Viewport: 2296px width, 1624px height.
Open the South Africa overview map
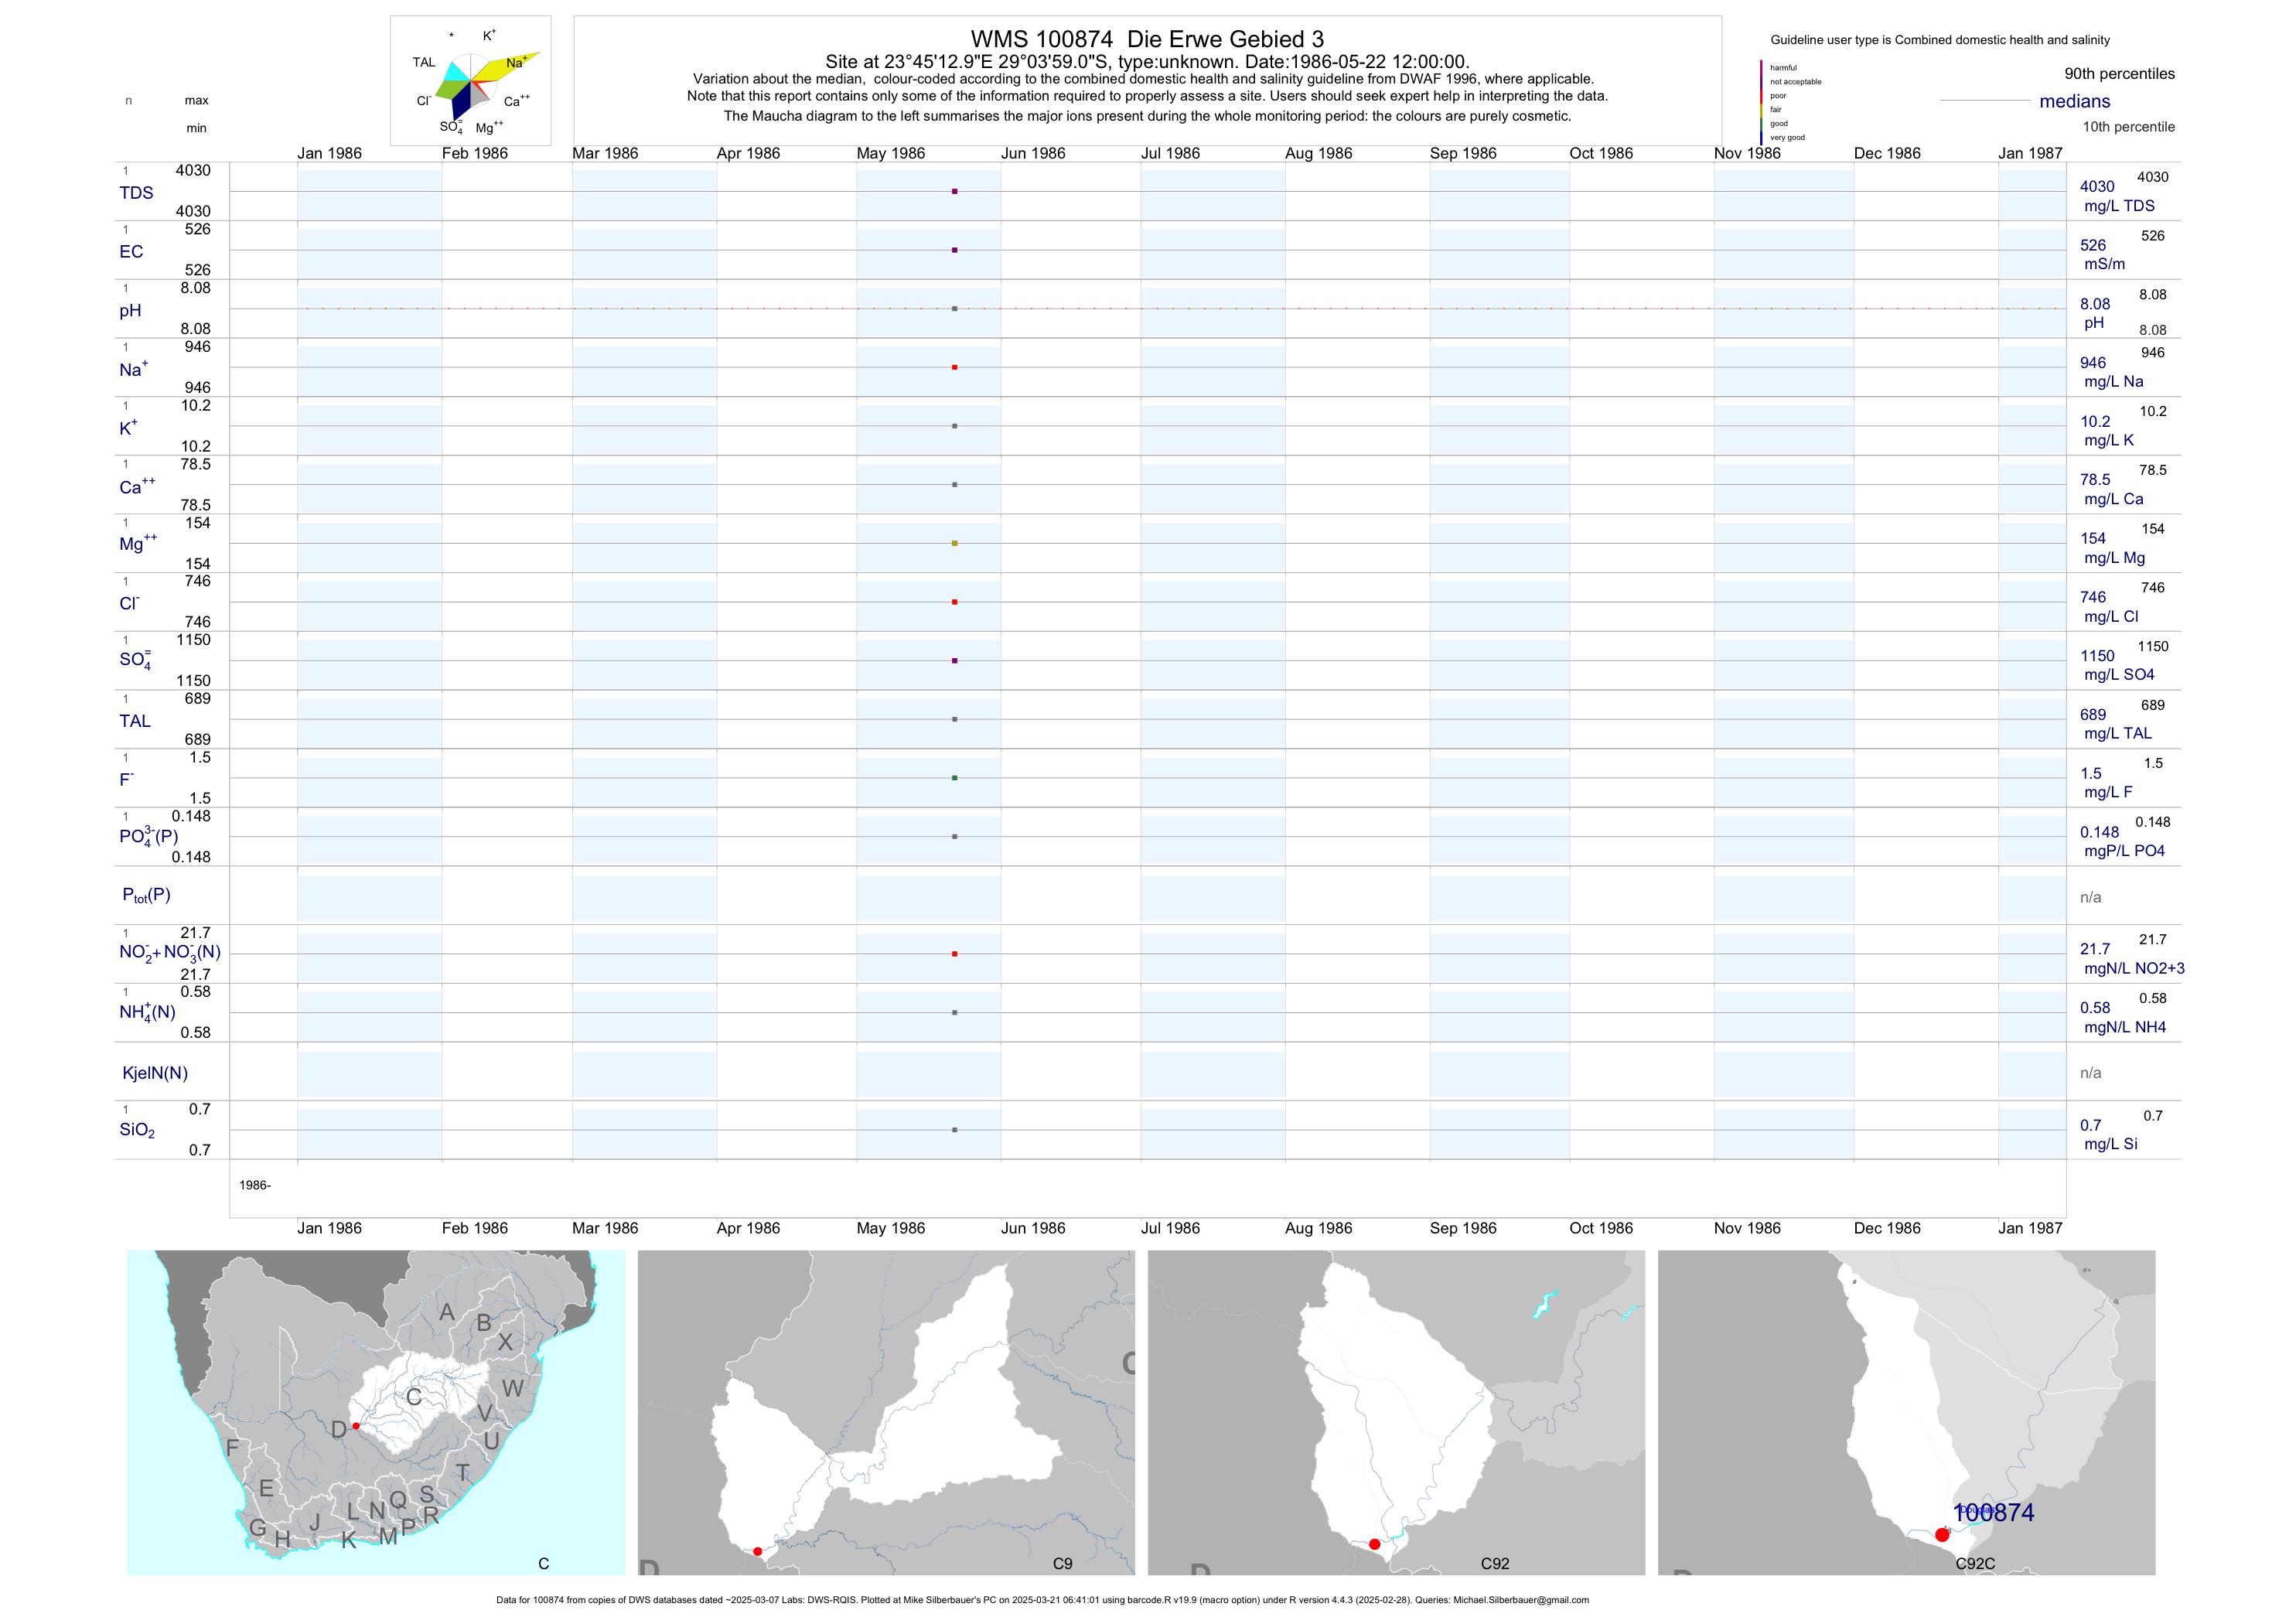[376, 1412]
